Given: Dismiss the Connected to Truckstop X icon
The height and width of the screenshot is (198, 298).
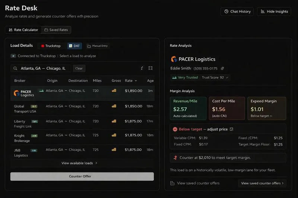Looking at the screenshot, I should [13, 56].
